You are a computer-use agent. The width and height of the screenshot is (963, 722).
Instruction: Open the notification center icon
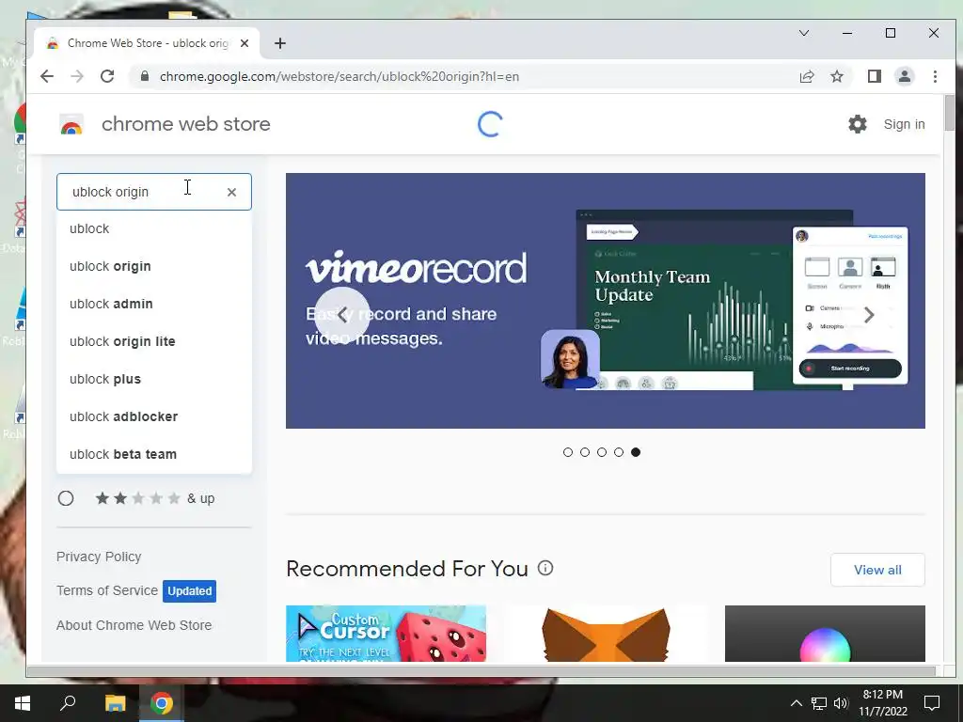click(932, 703)
